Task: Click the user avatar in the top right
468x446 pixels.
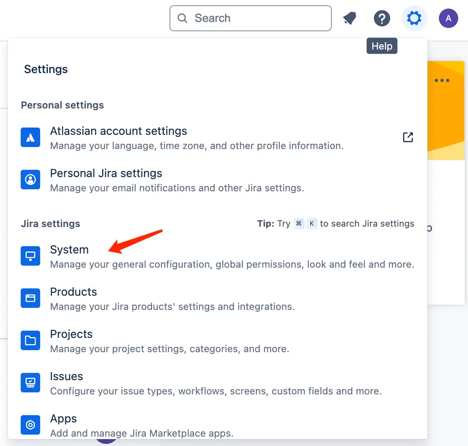Action: (x=448, y=18)
